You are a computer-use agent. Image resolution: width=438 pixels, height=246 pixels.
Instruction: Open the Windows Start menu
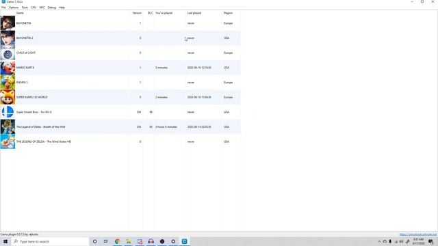tap(5, 241)
